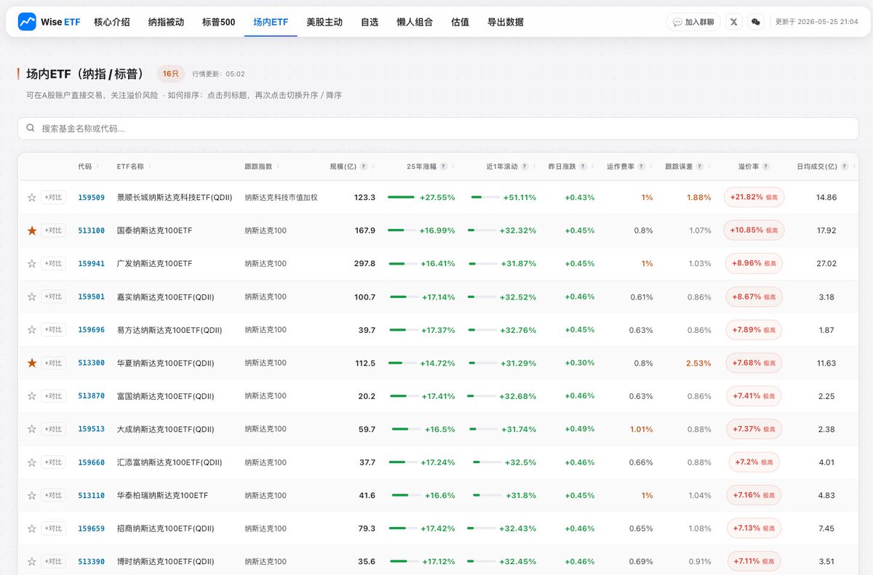Star the 159509 景顺长城 ETF row
This screenshot has width=873, height=575.
(x=31, y=197)
